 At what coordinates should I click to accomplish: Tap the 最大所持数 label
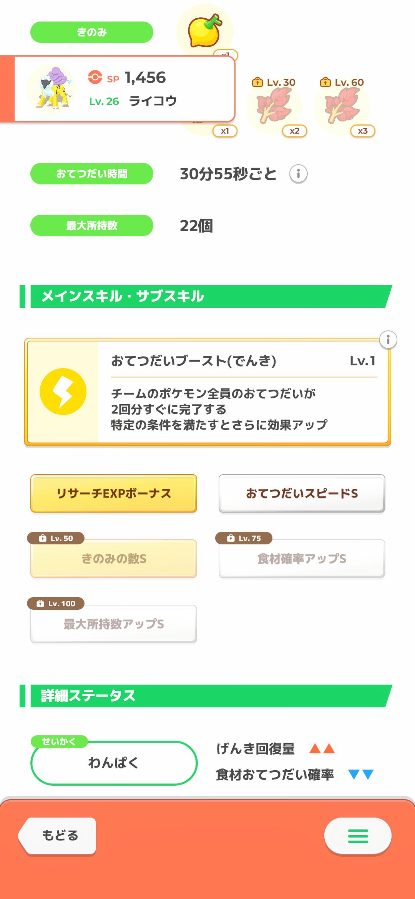pyautogui.click(x=92, y=226)
